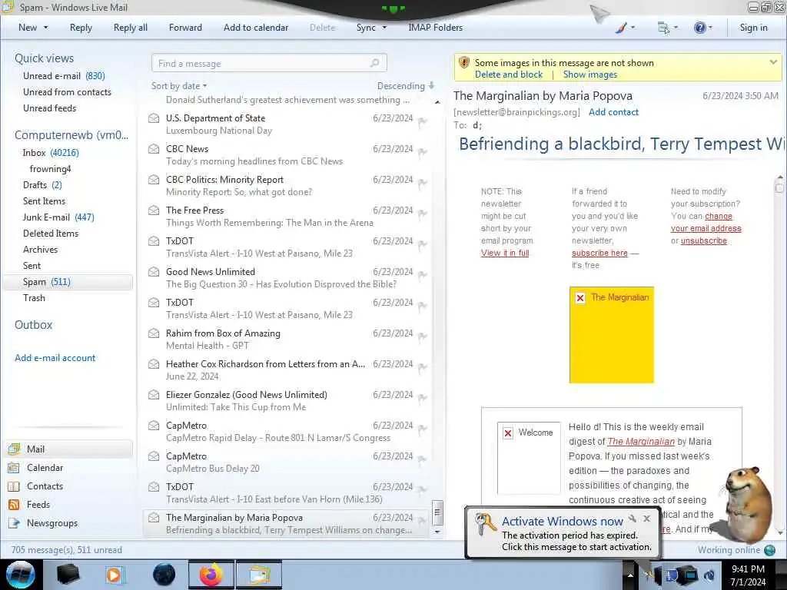Collapse the Computernewb account folder tree
787x590 pixels.
point(71,135)
